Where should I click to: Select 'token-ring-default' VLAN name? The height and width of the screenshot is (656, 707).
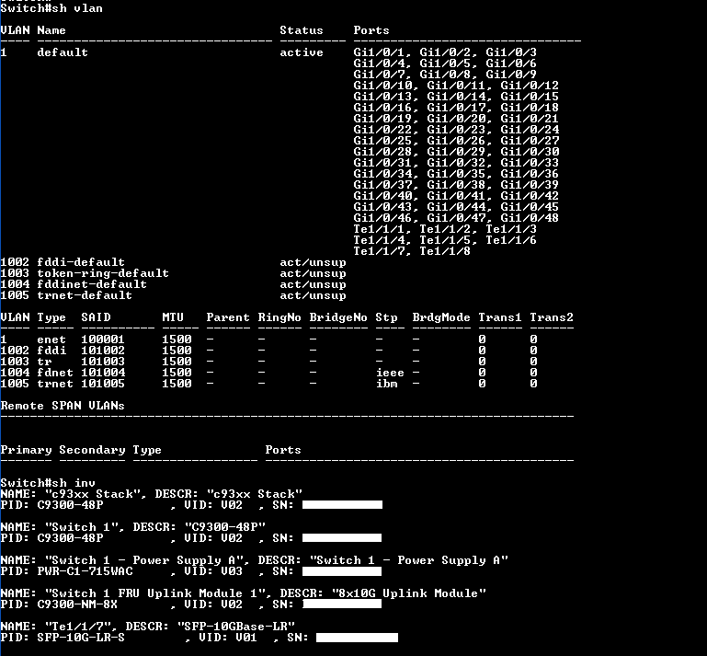(103, 273)
